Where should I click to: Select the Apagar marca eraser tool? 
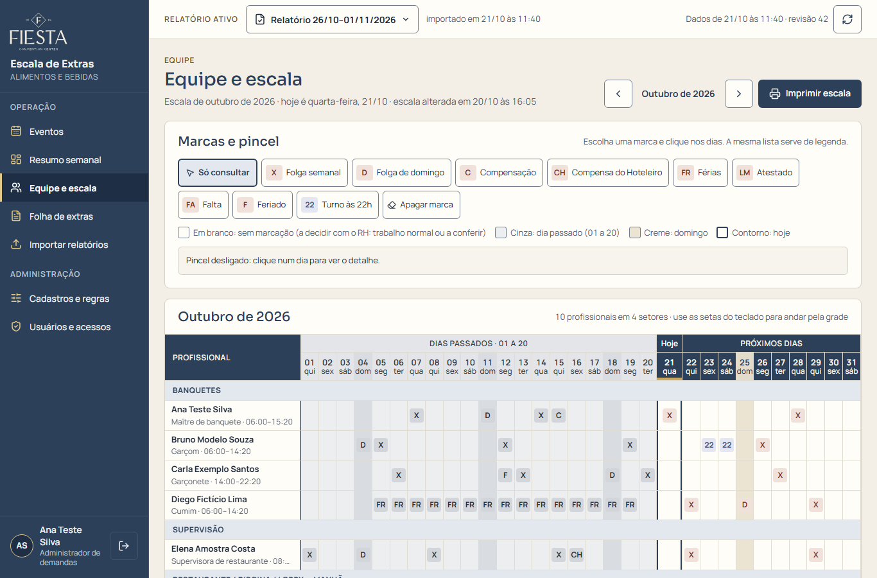(x=421, y=205)
